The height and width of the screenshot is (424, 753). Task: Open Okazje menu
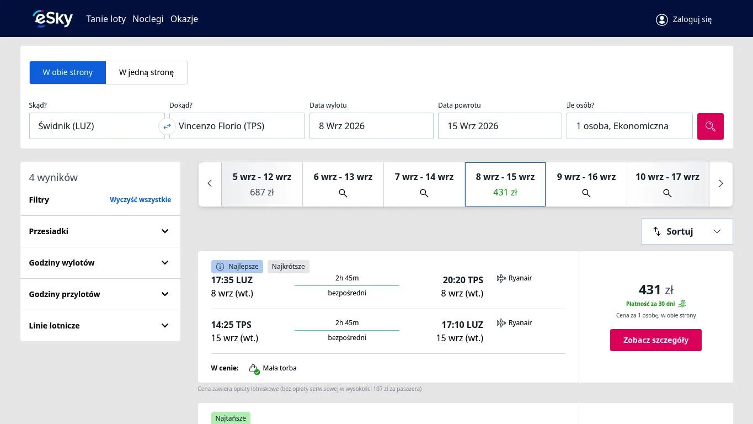(184, 19)
